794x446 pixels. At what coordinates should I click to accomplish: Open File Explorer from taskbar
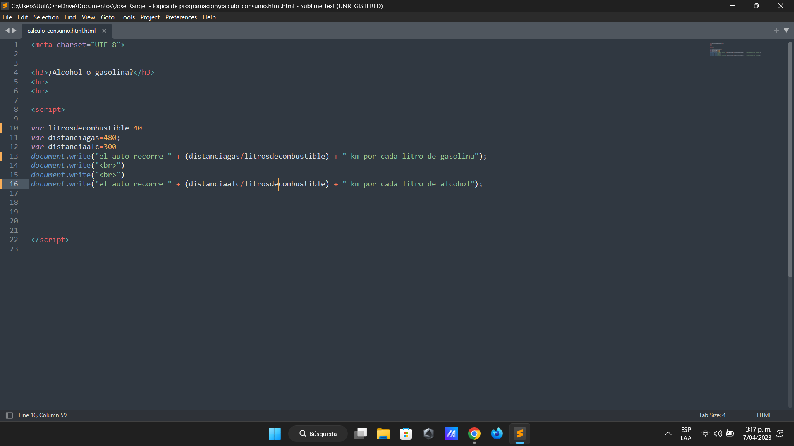tap(383, 434)
